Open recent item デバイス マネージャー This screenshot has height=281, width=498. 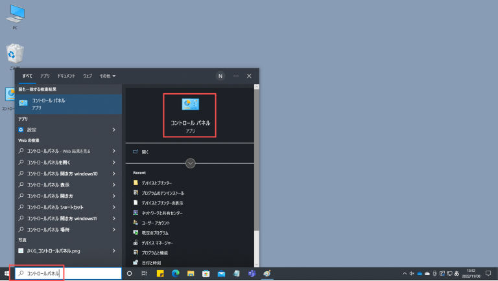(x=153, y=243)
